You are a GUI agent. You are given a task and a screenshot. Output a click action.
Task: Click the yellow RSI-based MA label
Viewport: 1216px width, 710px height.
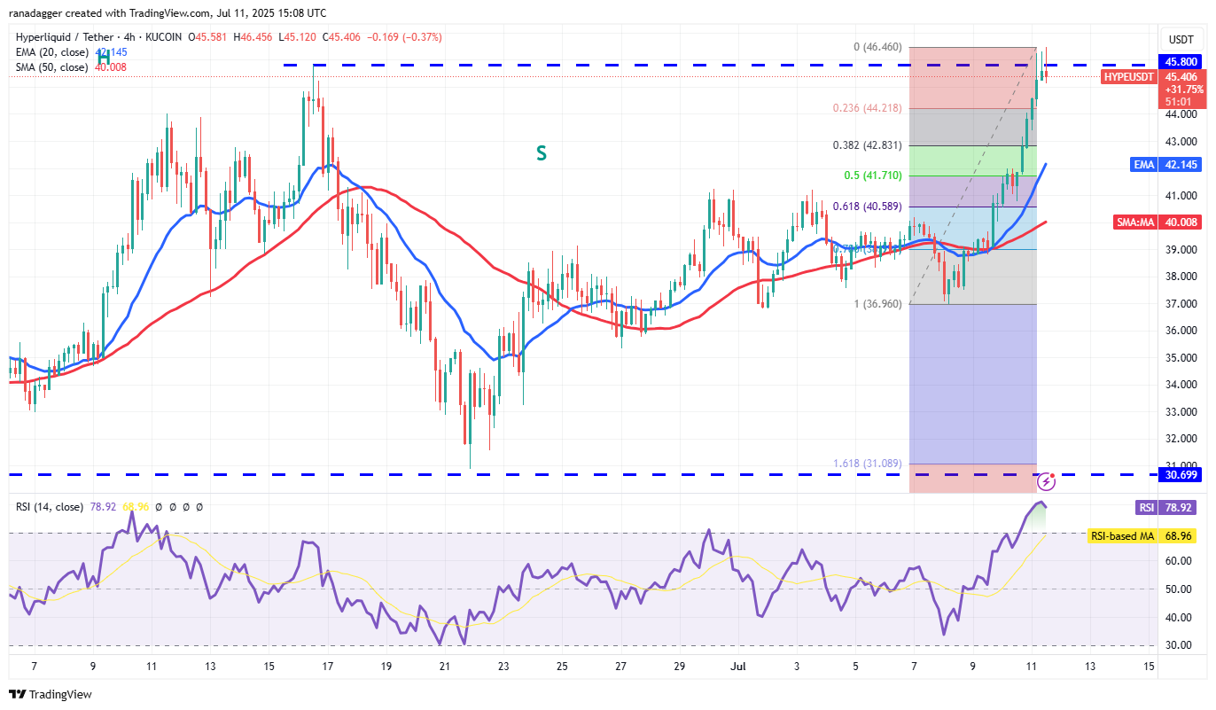[x=1121, y=536]
